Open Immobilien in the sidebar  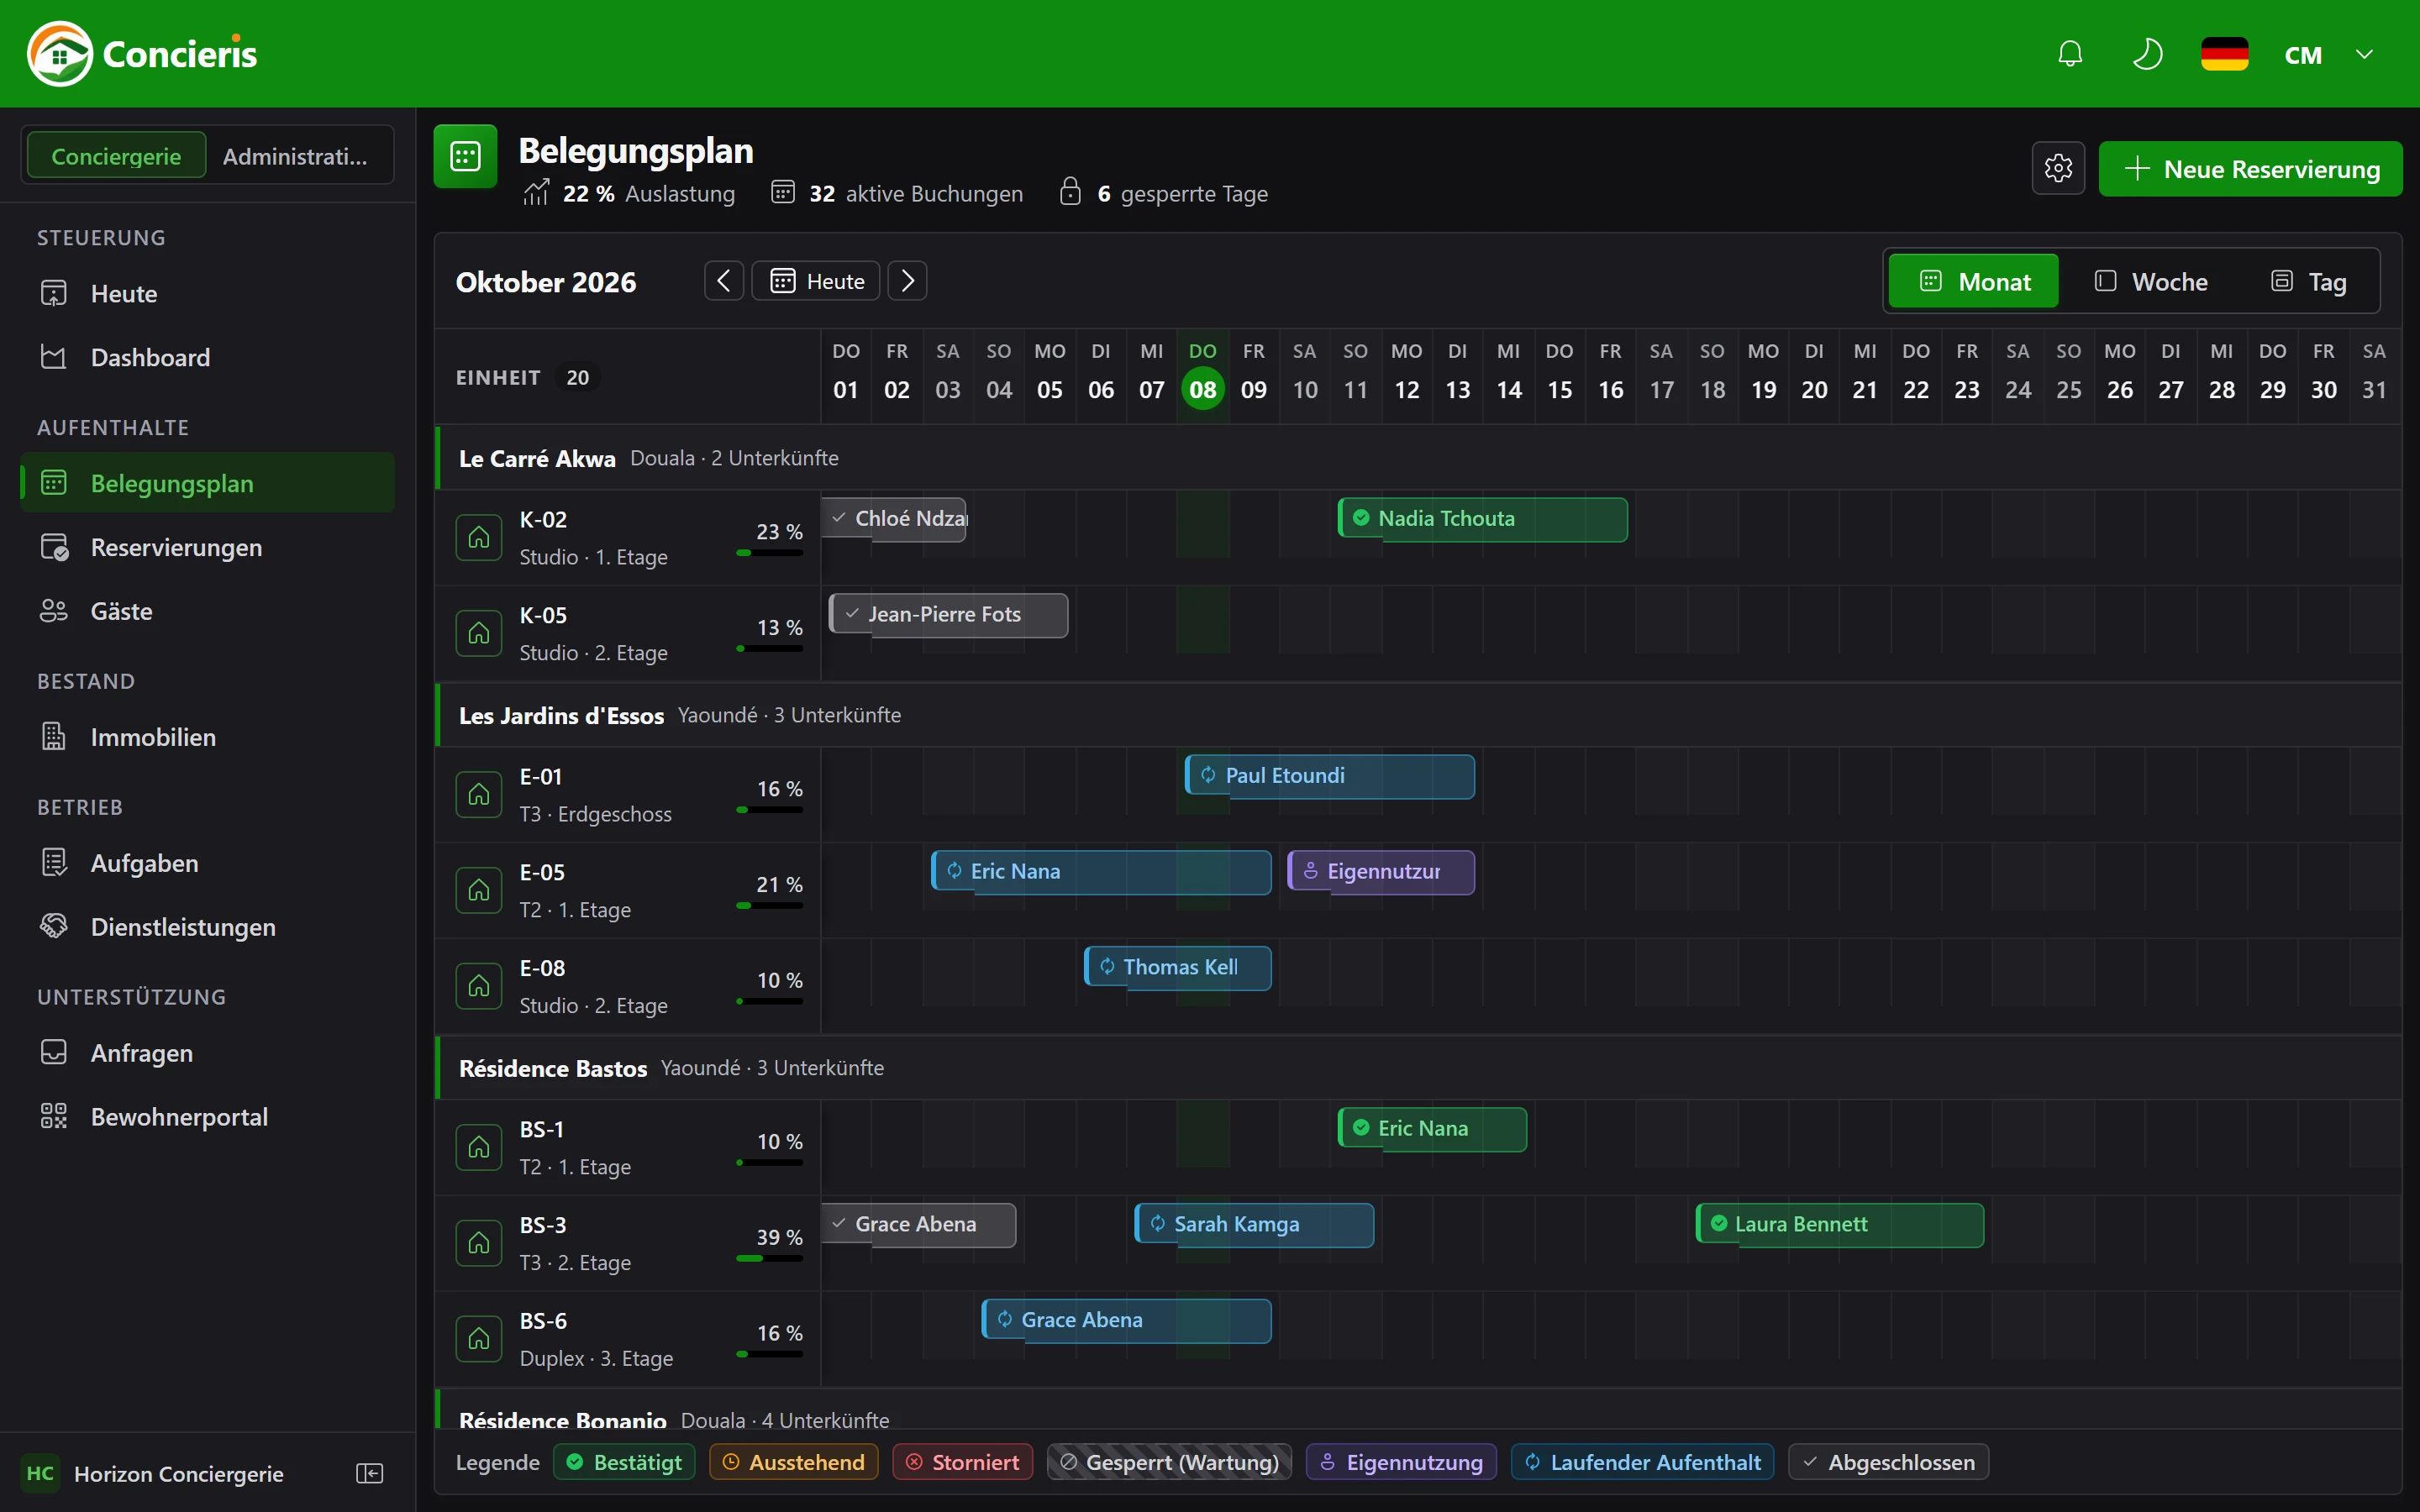[x=207, y=737]
